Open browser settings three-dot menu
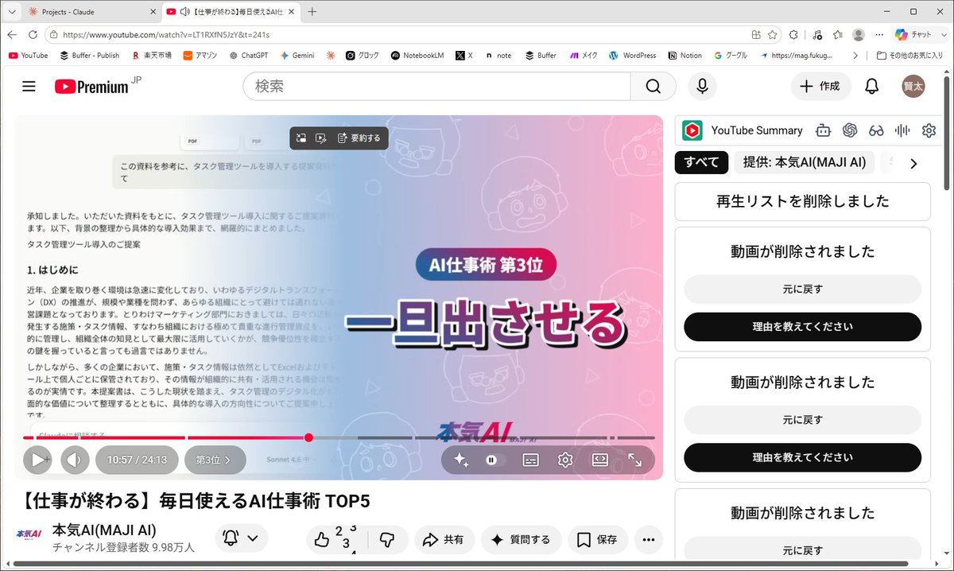 [x=878, y=35]
